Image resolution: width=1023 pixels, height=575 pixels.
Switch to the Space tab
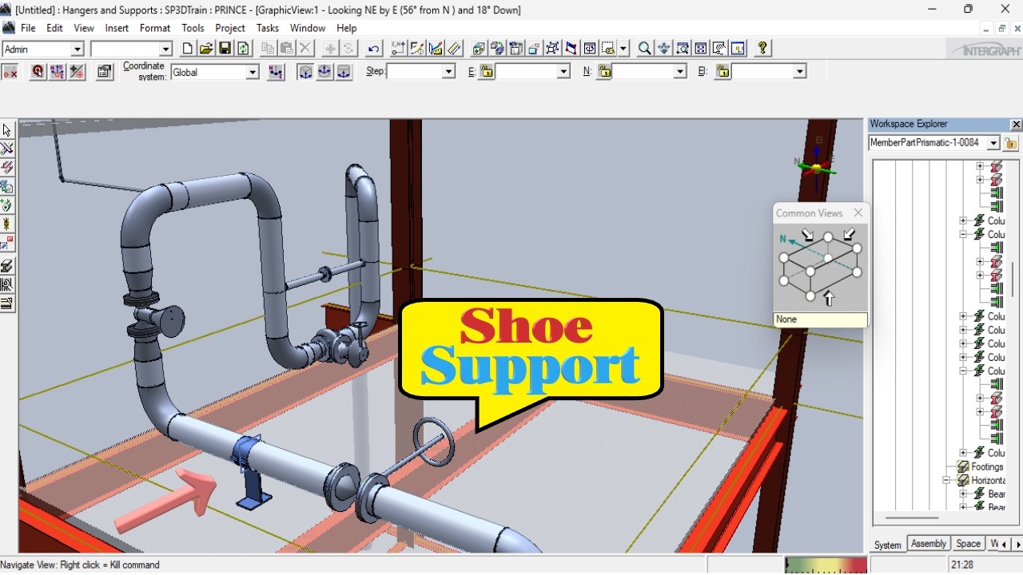coord(968,544)
